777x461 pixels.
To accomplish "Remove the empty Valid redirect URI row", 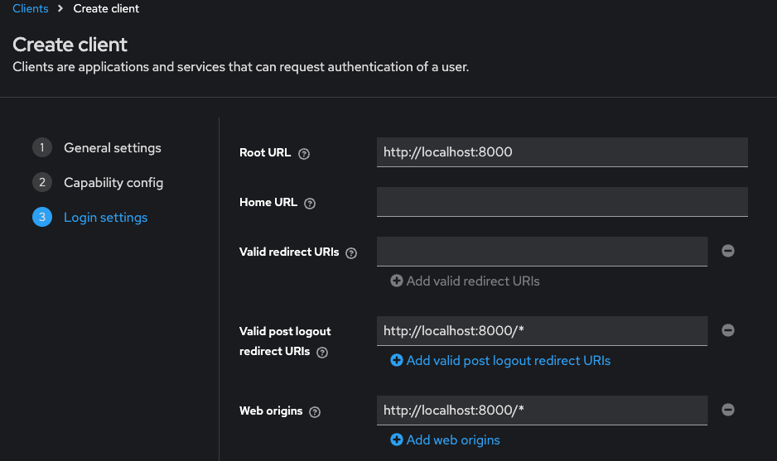I will point(728,251).
